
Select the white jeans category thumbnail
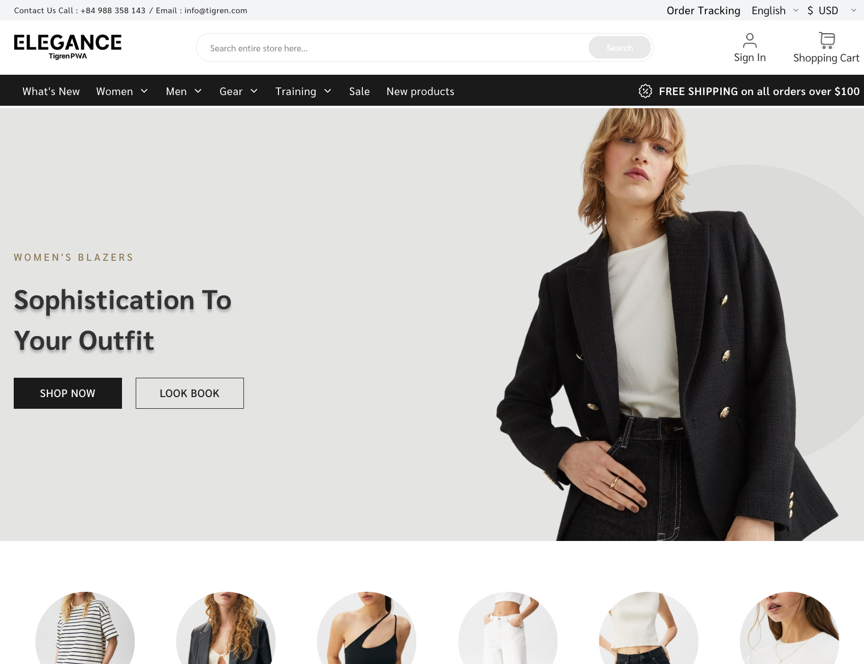pyautogui.click(x=508, y=628)
